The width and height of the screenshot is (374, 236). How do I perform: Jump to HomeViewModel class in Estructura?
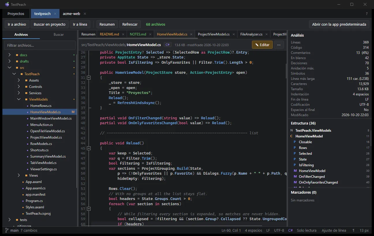(x=309, y=136)
